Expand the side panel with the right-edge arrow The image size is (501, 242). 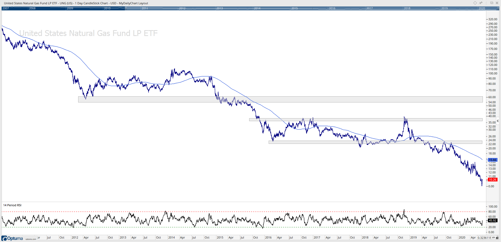click(x=498, y=121)
